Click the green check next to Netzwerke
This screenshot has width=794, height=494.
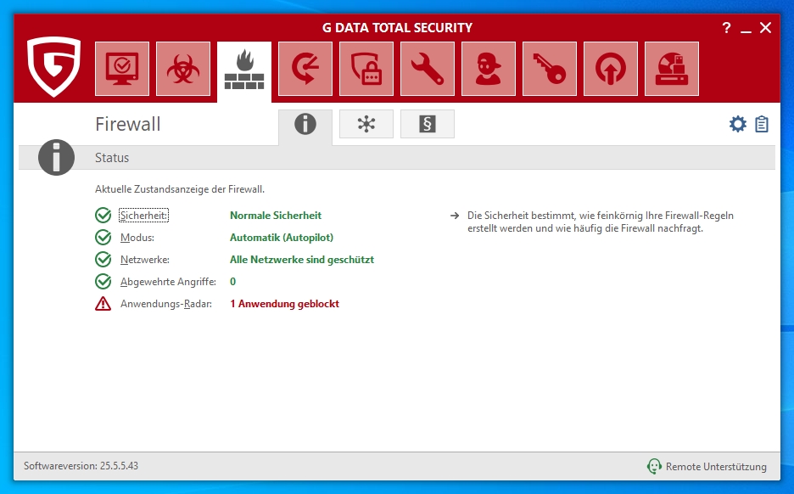(103, 260)
